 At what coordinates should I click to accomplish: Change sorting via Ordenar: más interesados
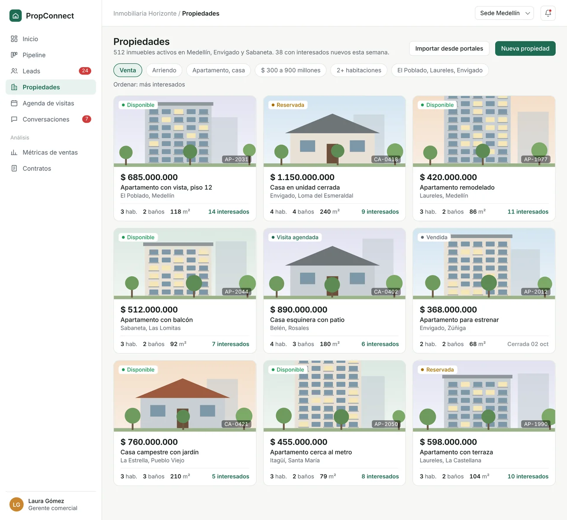[x=149, y=84]
